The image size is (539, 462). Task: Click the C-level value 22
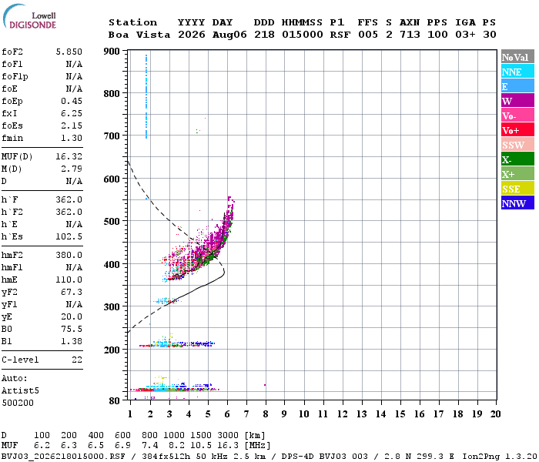(x=77, y=360)
